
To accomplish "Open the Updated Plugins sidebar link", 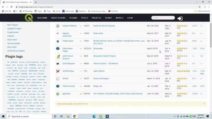I will [x=14, y=29].
